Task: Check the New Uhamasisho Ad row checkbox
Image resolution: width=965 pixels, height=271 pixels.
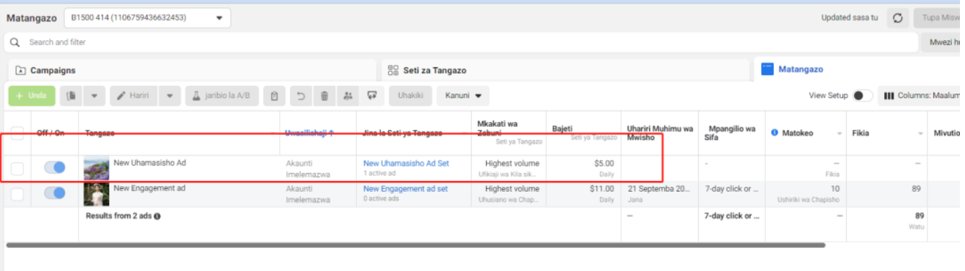Action: point(17,169)
